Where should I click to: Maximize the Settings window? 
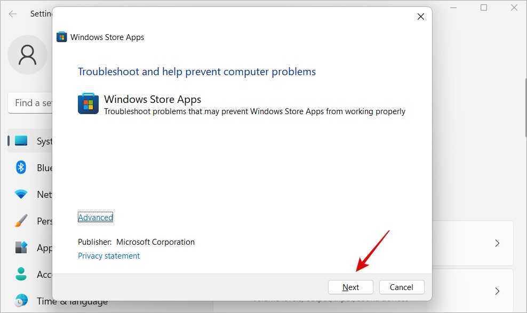(x=484, y=7)
